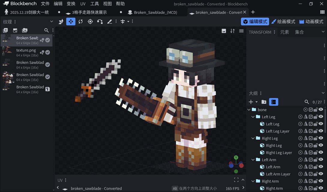Collapse the 大纲 outliner panel chevron
Screen dimensions: 327x192
pyautogui.click(x=323, y=93)
